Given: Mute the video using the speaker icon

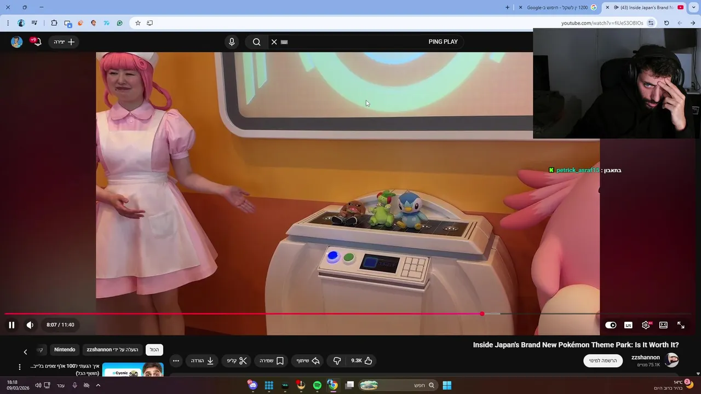Looking at the screenshot, I should coord(30,325).
